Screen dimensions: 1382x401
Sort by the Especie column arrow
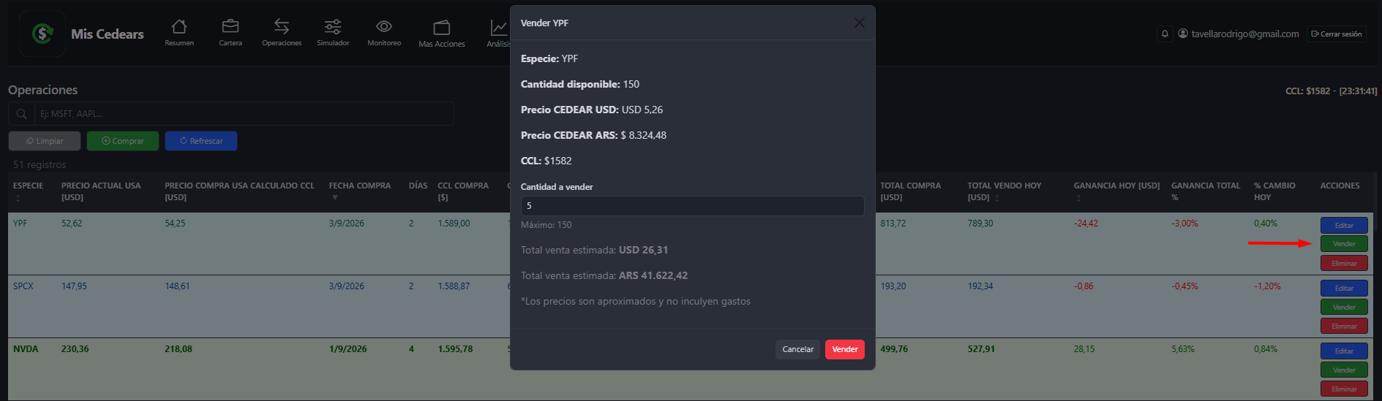pos(18,198)
